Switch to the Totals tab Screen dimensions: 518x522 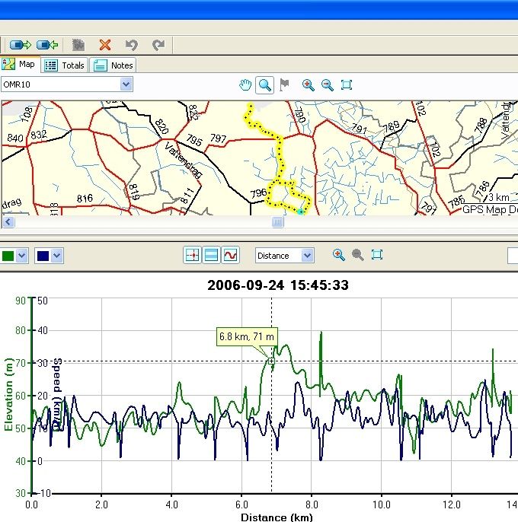[65, 65]
